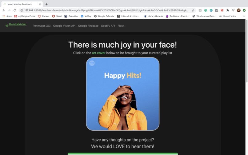The height and width of the screenshot is (155, 248).
Task: Click the Mood Matcher logo
Action: coord(16,25)
